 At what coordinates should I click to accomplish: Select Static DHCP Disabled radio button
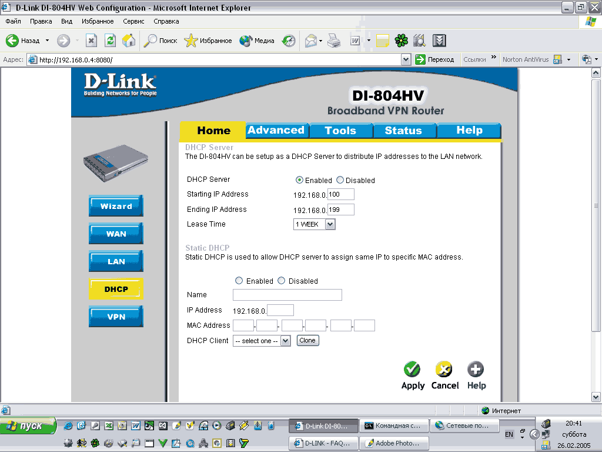[x=281, y=281]
